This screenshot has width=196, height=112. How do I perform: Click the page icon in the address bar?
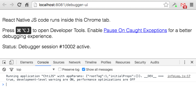pos(35,5)
